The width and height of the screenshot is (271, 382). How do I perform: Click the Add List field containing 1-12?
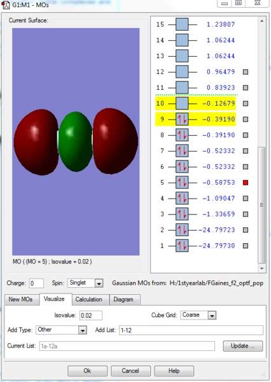[191, 330]
